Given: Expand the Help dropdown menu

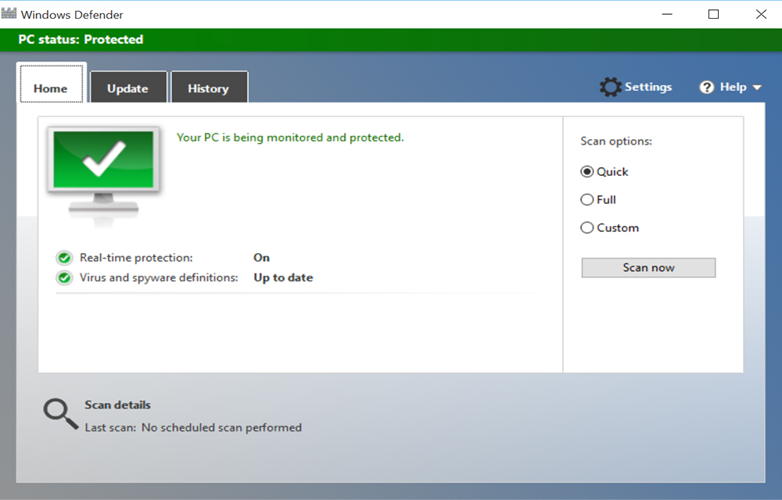Looking at the screenshot, I should [755, 87].
